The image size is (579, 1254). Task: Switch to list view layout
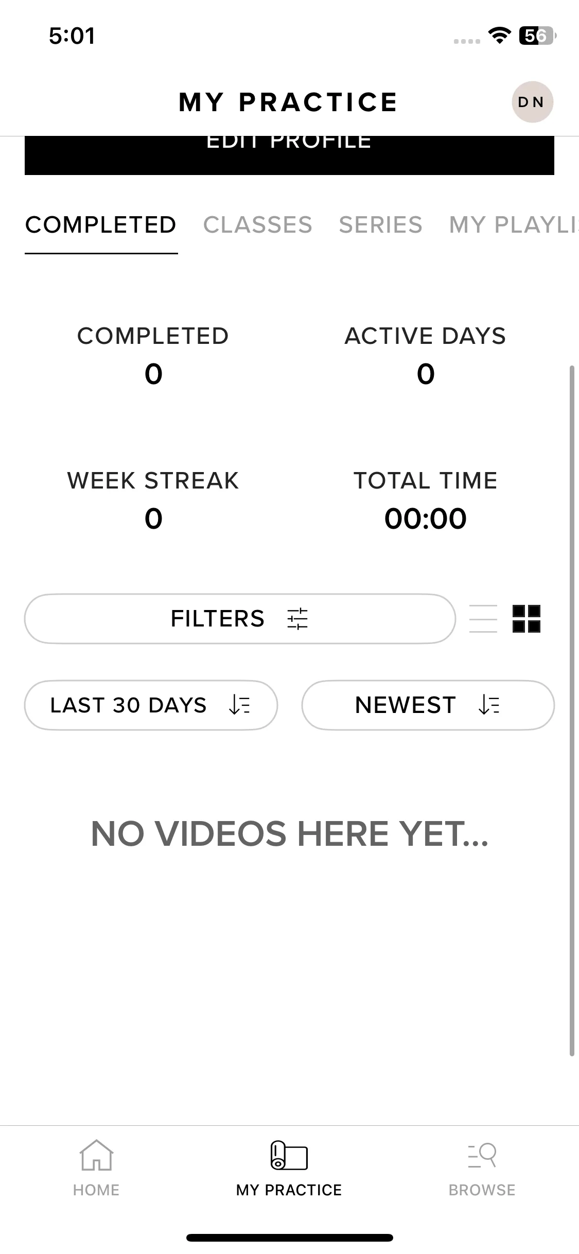coord(483,618)
